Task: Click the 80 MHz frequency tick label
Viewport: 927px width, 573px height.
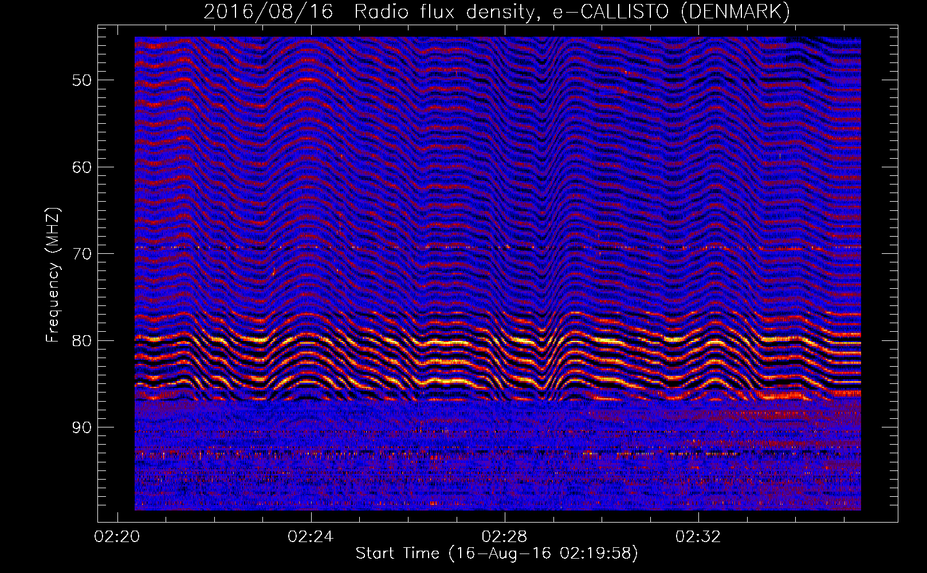Action: coord(81,341)
